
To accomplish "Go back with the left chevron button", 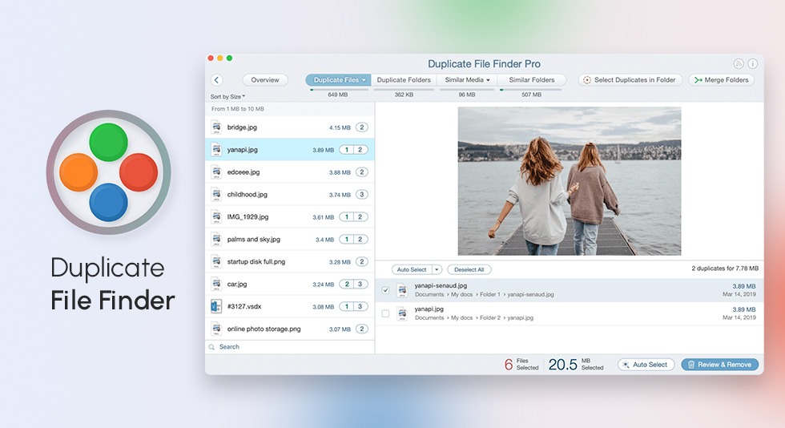I will 217,79.
